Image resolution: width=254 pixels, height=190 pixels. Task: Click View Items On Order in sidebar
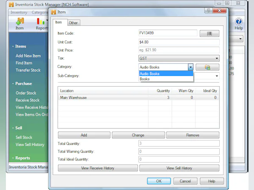tap(32, 114)
